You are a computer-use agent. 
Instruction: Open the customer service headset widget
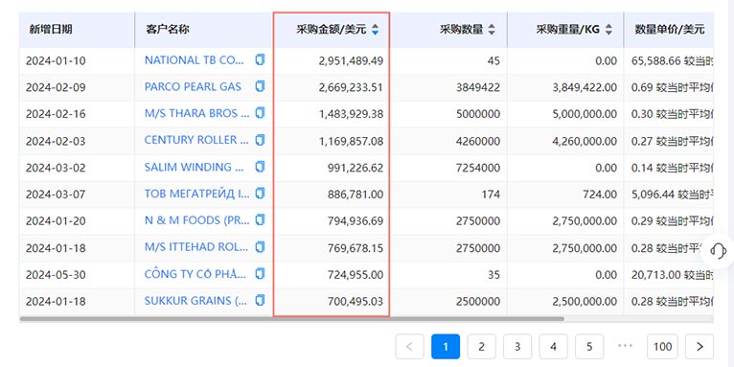click(x=718, y=250)
